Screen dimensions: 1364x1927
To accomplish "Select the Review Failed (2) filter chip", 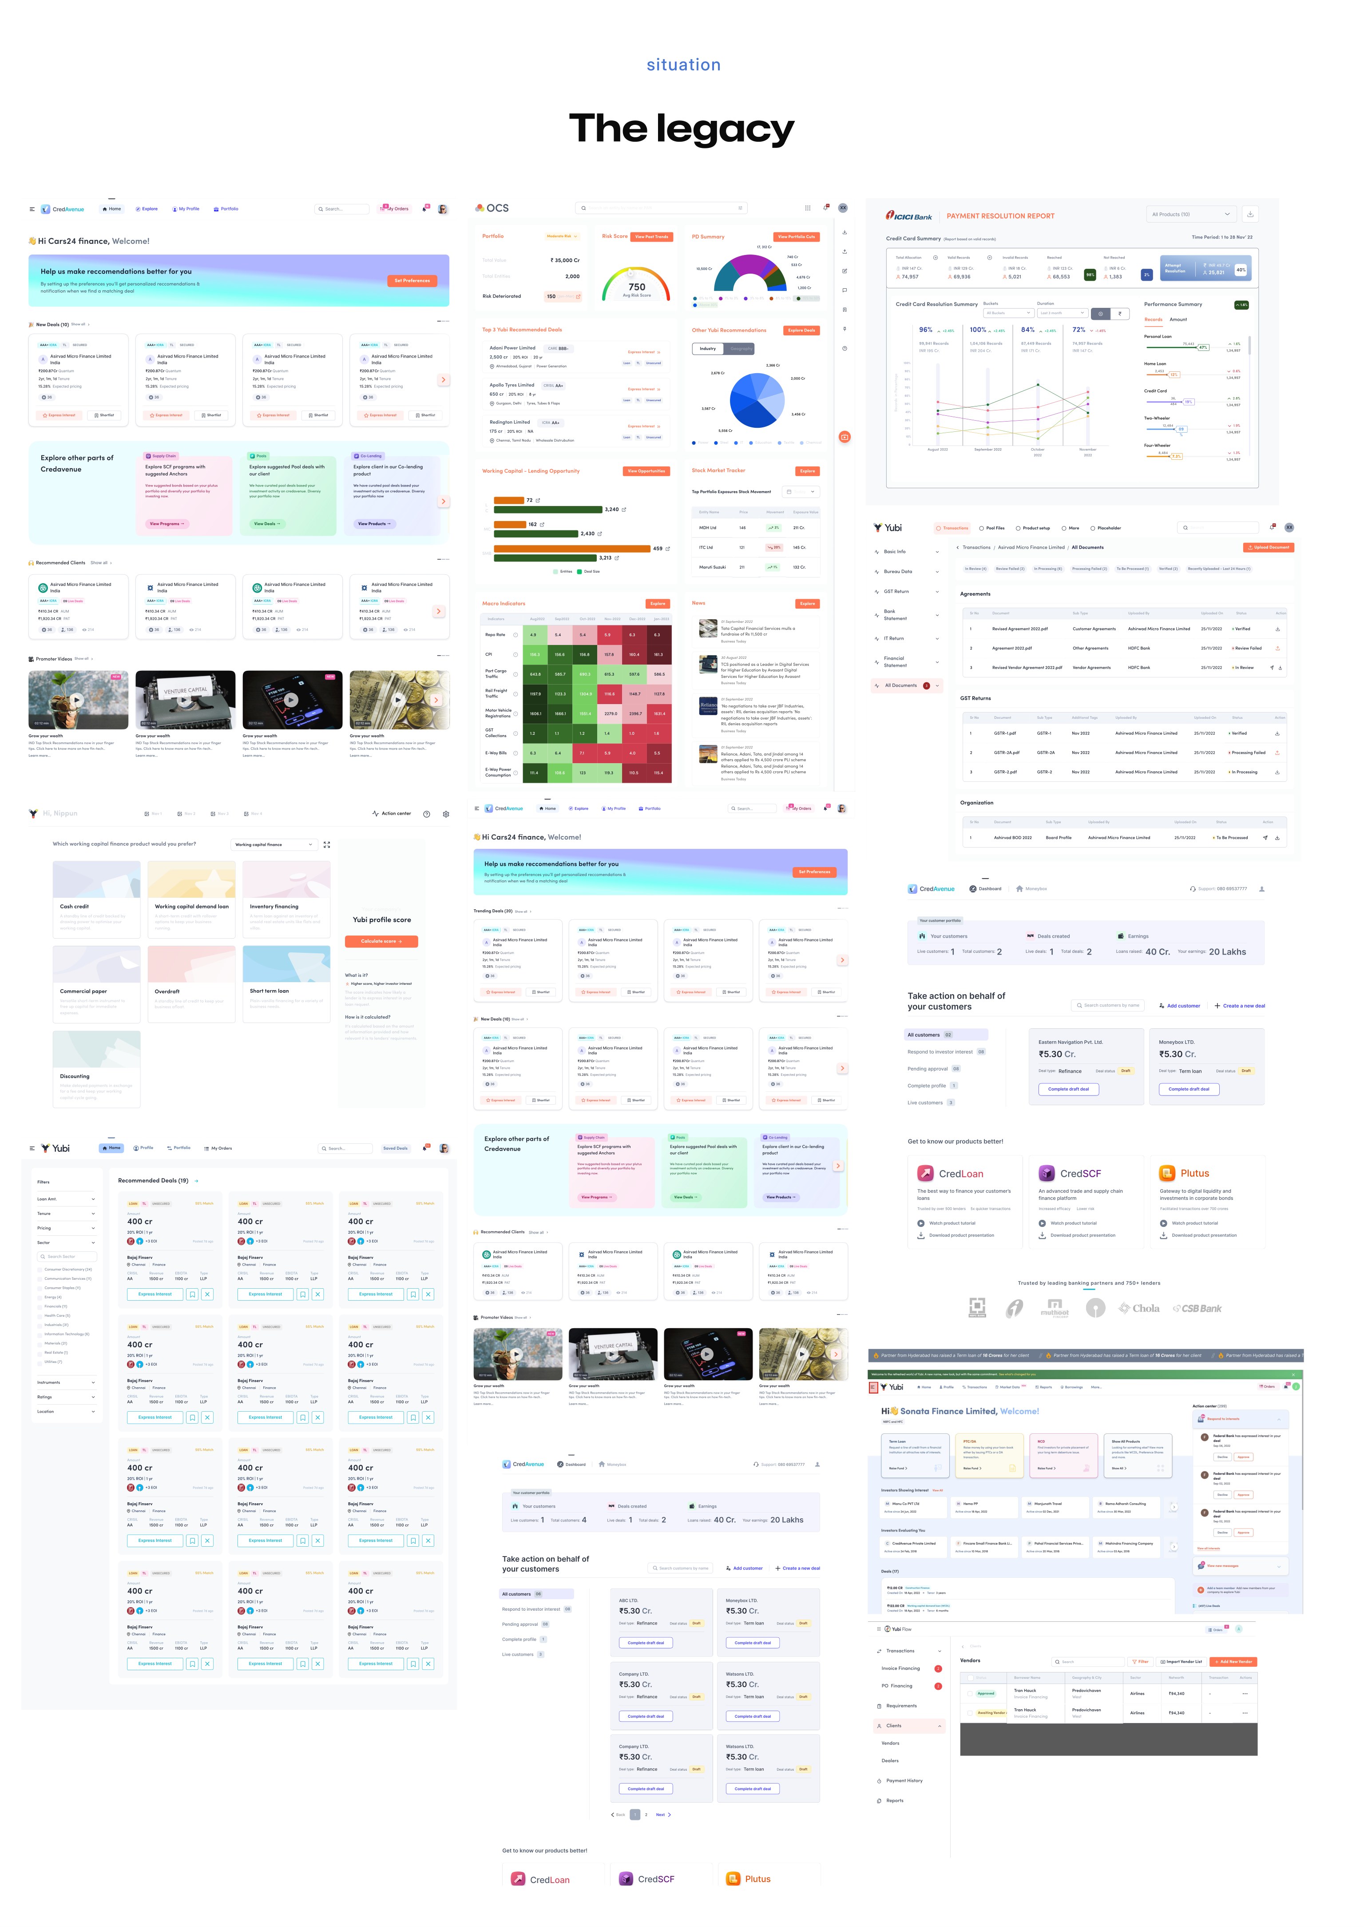I will point(1010,569).
